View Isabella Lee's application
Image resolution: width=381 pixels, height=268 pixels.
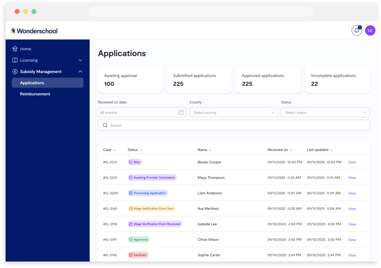point(352,225)
